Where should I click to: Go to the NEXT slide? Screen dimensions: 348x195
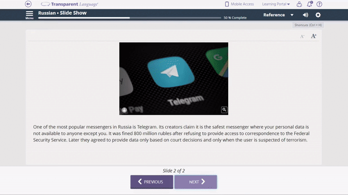coord(196,182)
